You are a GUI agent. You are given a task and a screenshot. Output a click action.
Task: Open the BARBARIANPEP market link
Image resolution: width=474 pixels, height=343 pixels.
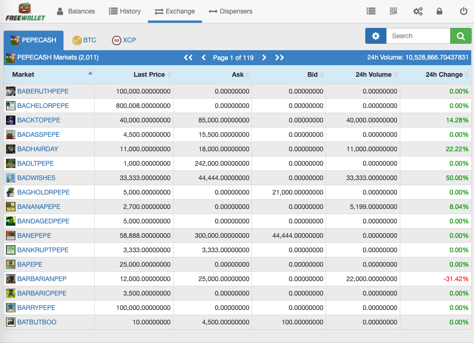42,279
